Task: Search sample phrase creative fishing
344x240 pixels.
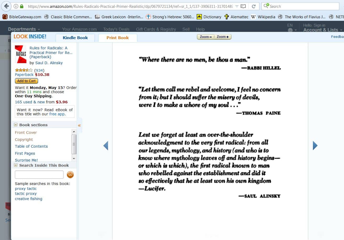Action: [x=28, y=199]
